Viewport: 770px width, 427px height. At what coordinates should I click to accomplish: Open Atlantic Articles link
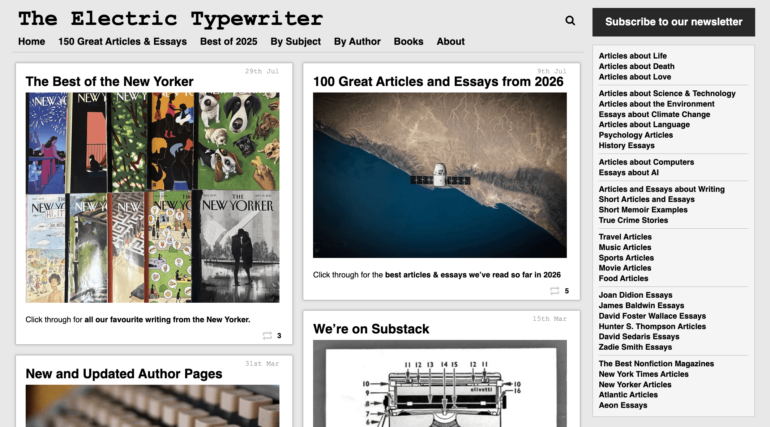coord(628,395)
